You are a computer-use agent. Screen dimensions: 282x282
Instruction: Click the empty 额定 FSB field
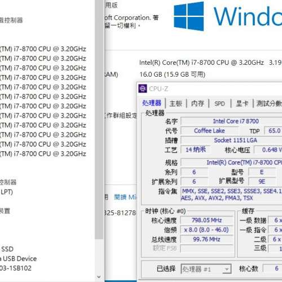(x=206, y=248)
